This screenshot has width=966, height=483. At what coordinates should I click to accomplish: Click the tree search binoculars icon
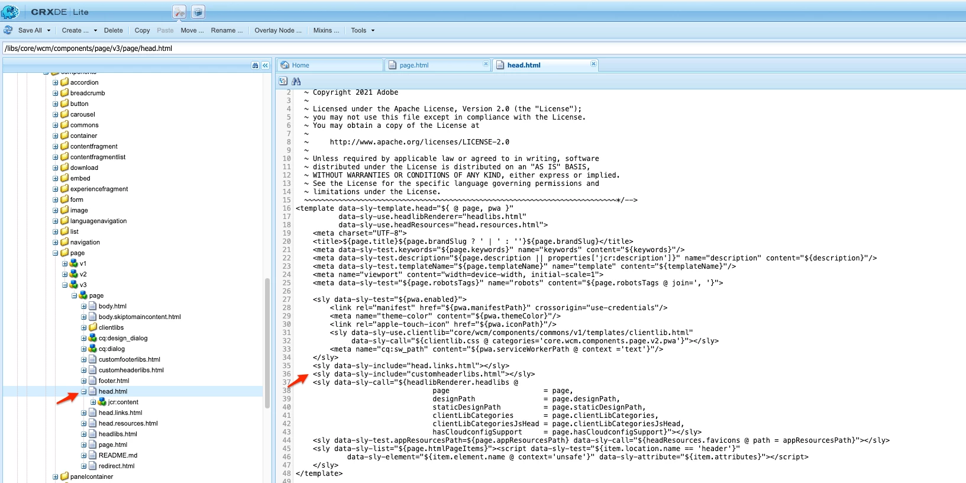tap(255, 65)
